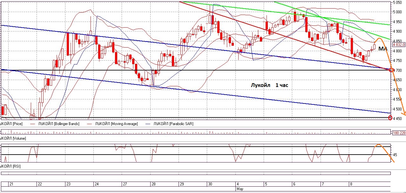Click date 29 on the time axis
This screenshot has height=193, width=406.
click(182, 184)
